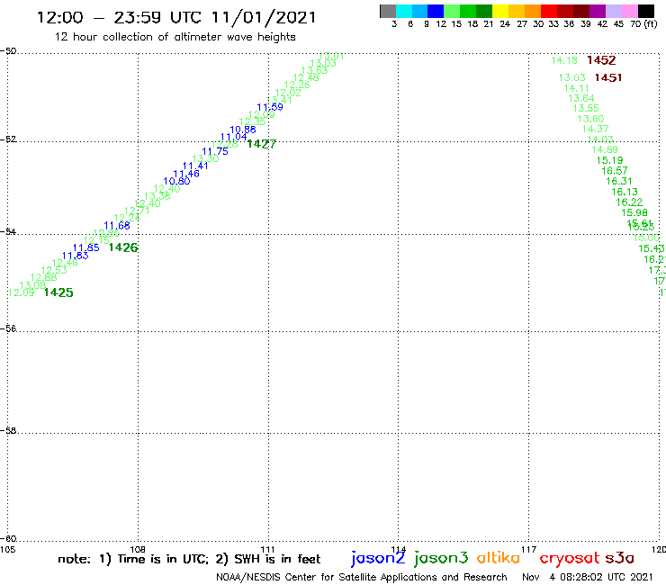Click the blue value '11.85'
The width and height of the screenshot is (666, 585).
point(86,248)
